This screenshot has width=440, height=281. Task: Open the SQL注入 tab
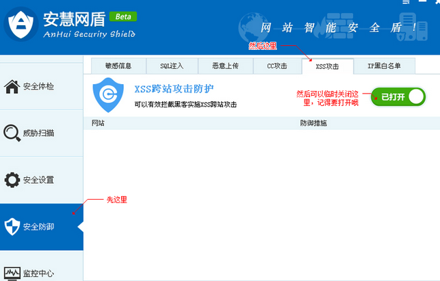pyautogui.click(x=173, y=66)
